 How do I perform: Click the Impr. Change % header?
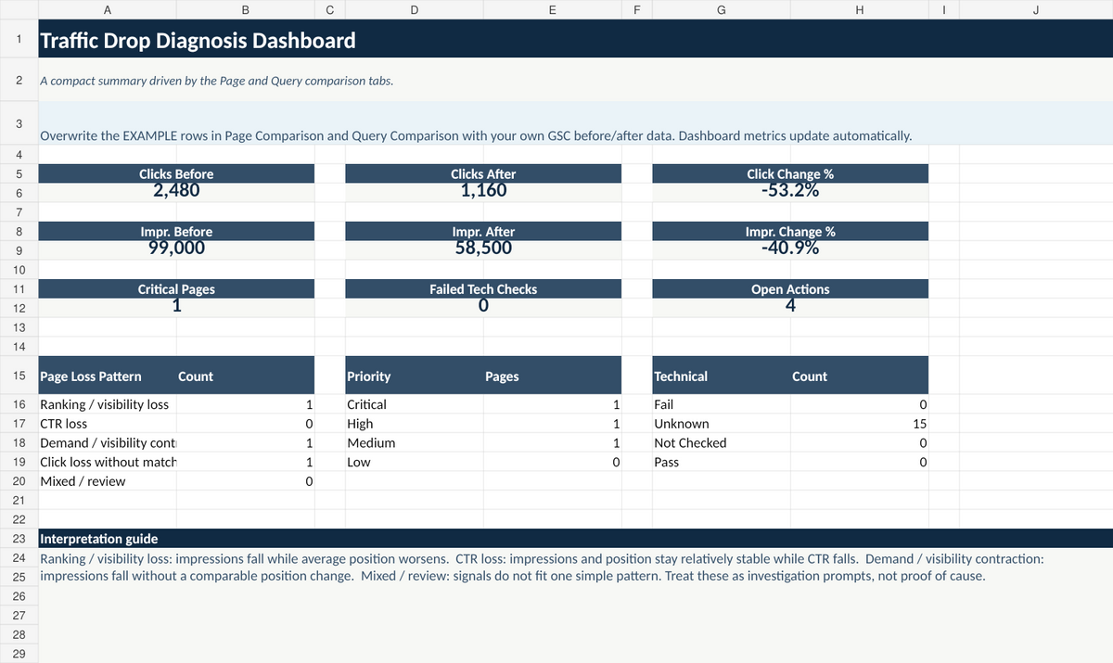click(x=790, y=232)
